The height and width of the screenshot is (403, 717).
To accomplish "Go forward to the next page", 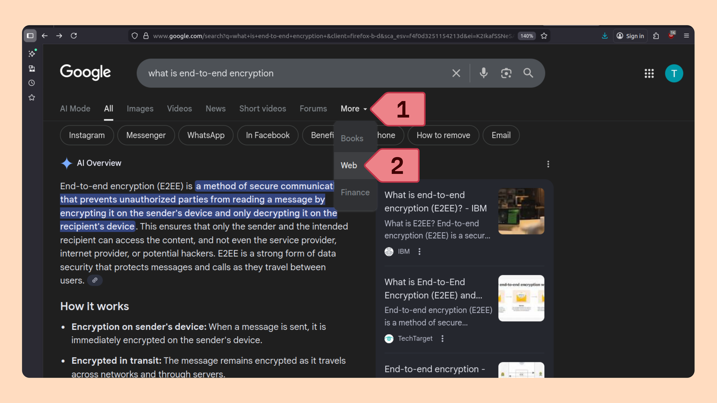I will [x=59, y=36].
